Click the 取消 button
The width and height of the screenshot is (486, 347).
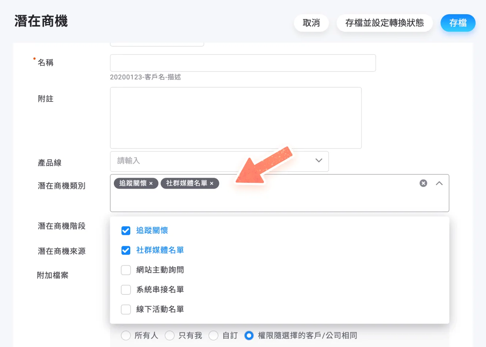tap(311, 23)
